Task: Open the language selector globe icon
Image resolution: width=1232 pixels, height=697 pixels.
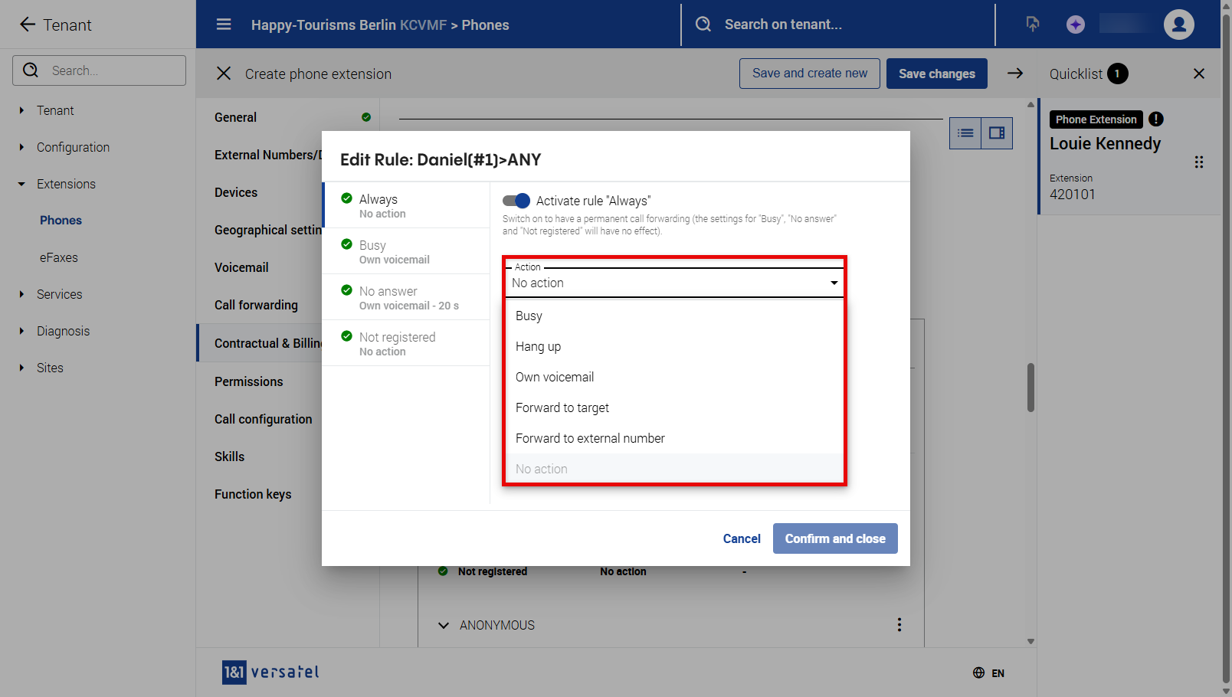Action: pos(978,672)
